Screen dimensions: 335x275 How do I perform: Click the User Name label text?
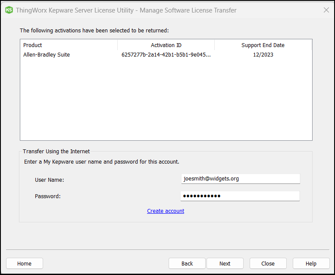point(49,180)
